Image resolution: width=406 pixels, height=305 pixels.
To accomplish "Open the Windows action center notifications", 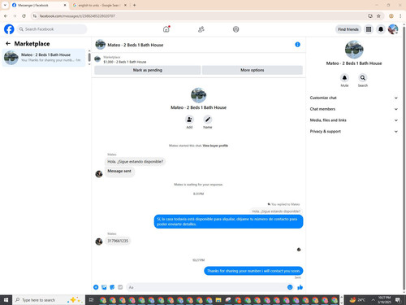I will pyautogui.click(x=398, y=300).
